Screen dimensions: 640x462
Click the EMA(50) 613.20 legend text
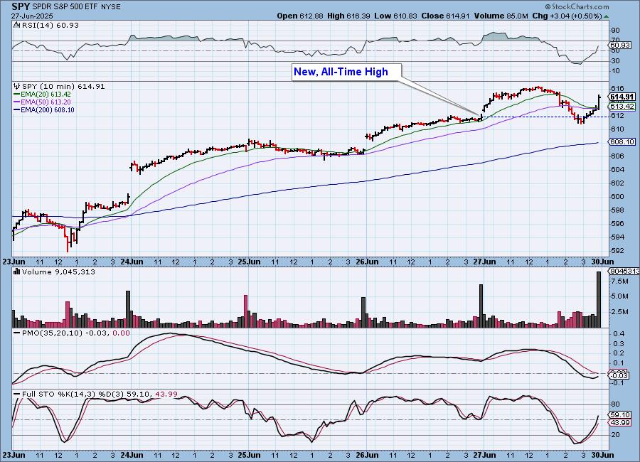point(46,102)
